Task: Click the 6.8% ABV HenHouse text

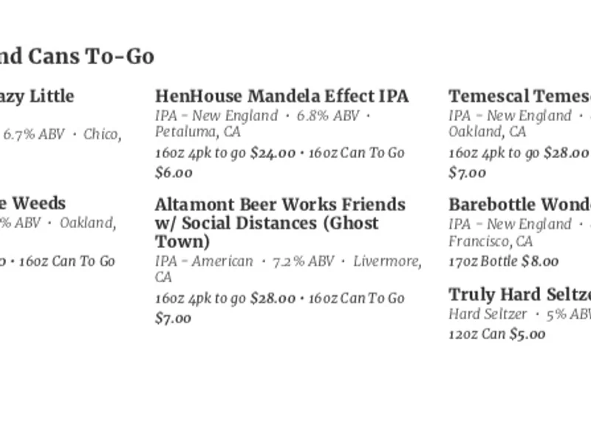Action: click(x=328, y=116)
